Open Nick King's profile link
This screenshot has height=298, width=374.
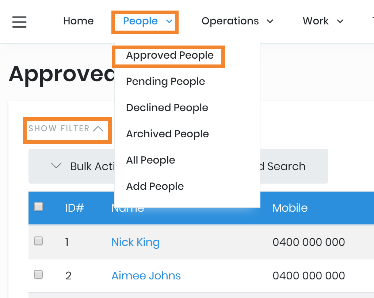136,242
